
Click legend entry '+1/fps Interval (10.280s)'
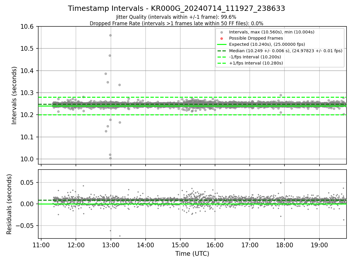pos(256,63)
